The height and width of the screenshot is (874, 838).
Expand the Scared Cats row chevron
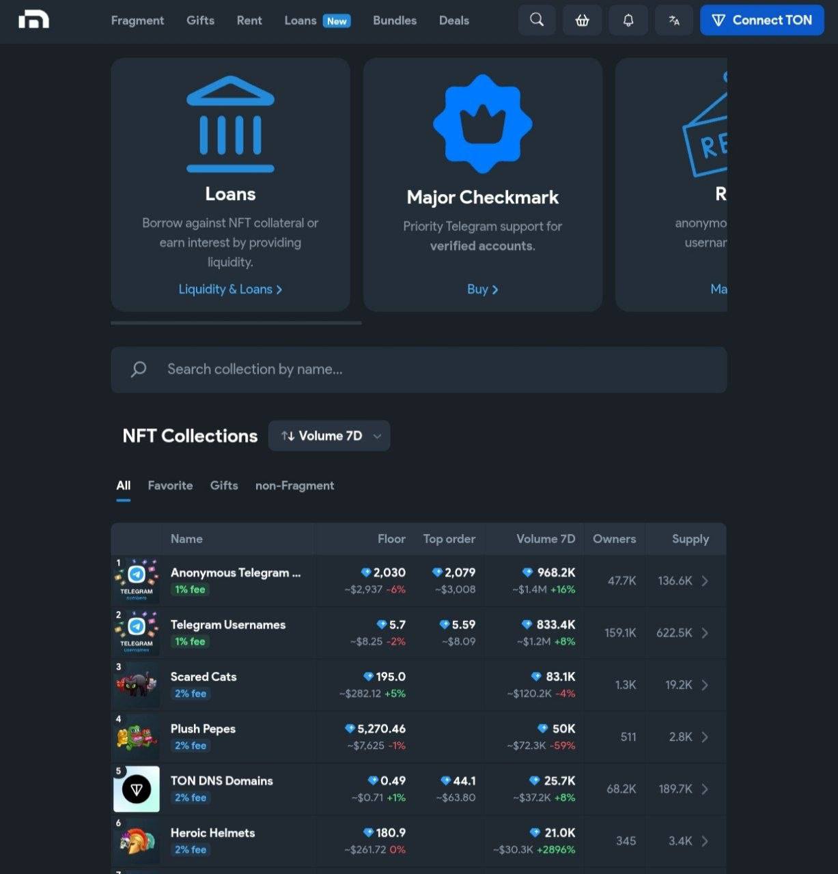(705, 685)
